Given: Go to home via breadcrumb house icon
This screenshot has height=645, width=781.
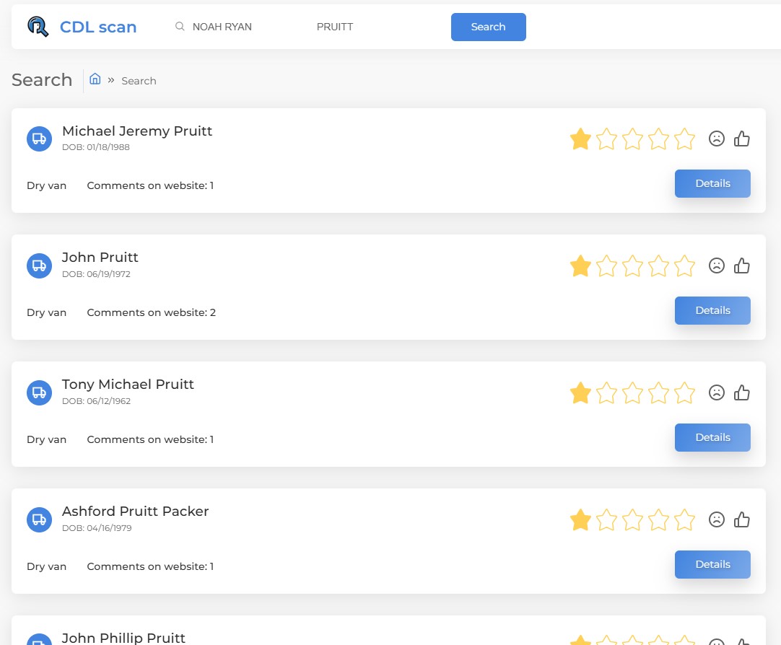Looking at the screenshot, I should [95, 79].
